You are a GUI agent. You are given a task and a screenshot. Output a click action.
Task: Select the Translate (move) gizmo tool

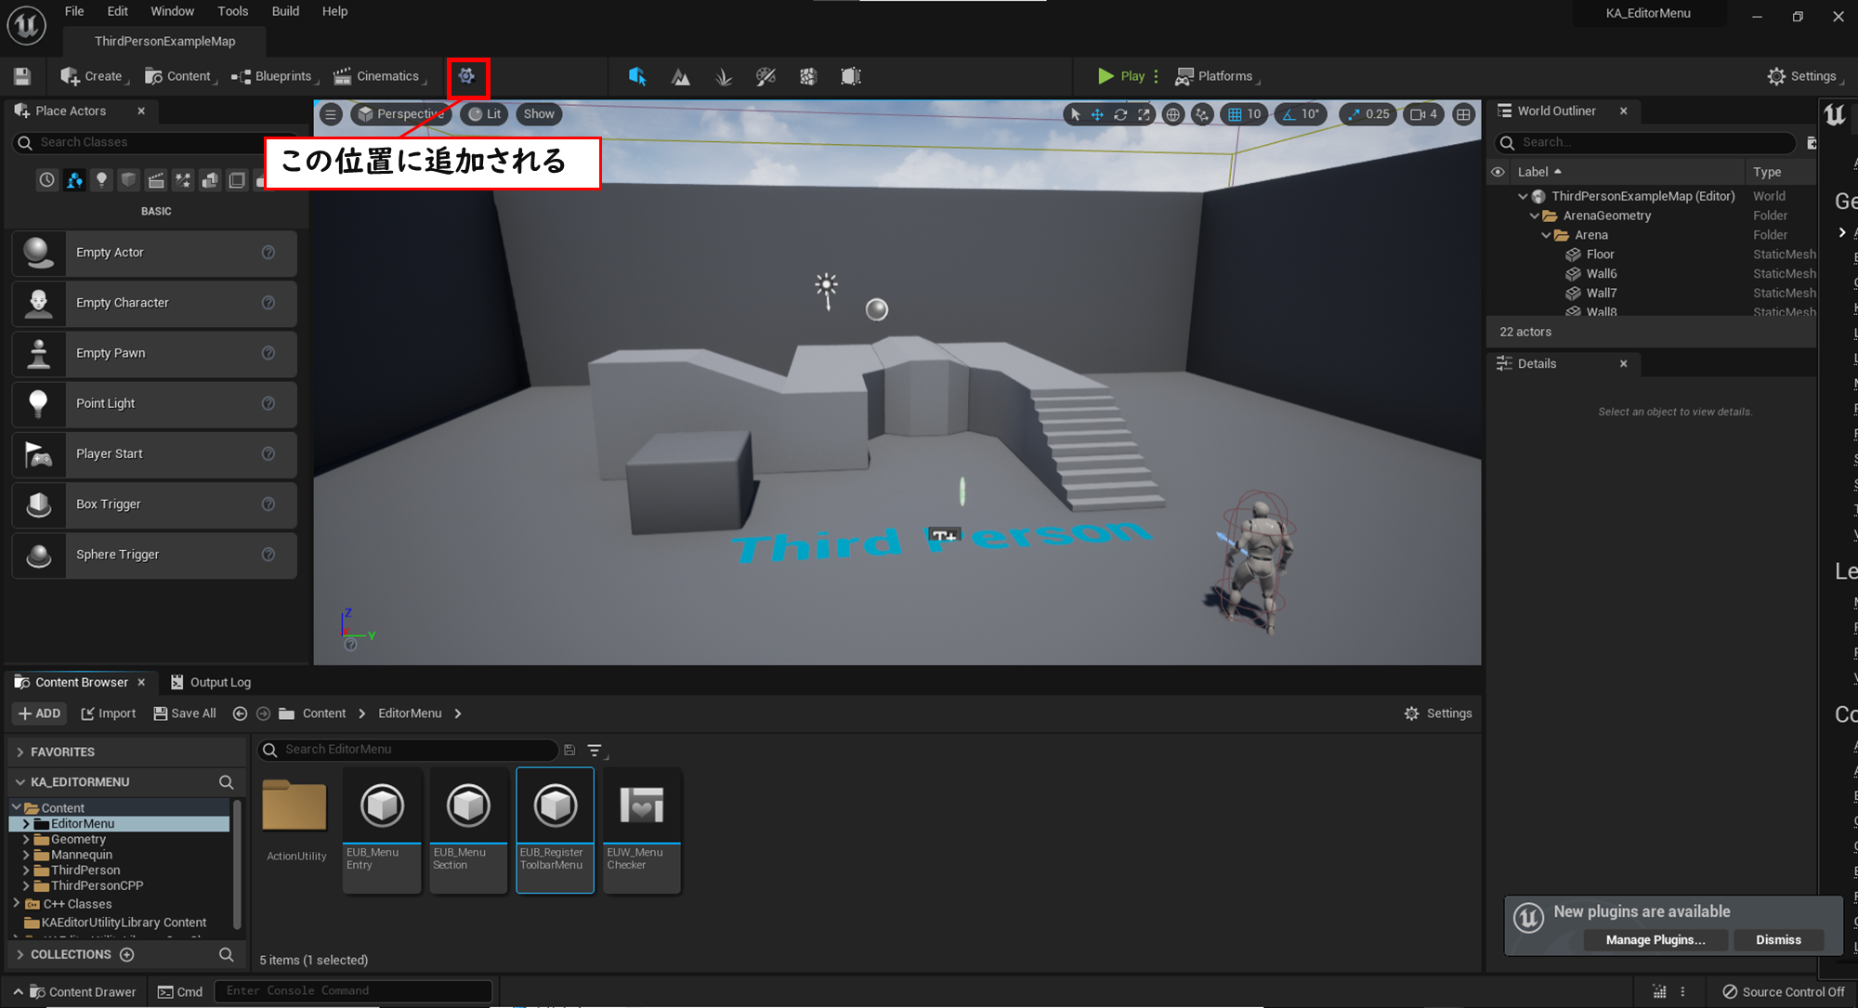1097,114
